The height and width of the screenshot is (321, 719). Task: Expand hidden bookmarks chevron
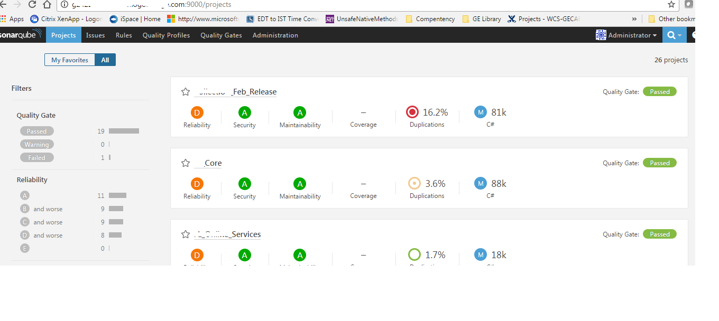634,19
